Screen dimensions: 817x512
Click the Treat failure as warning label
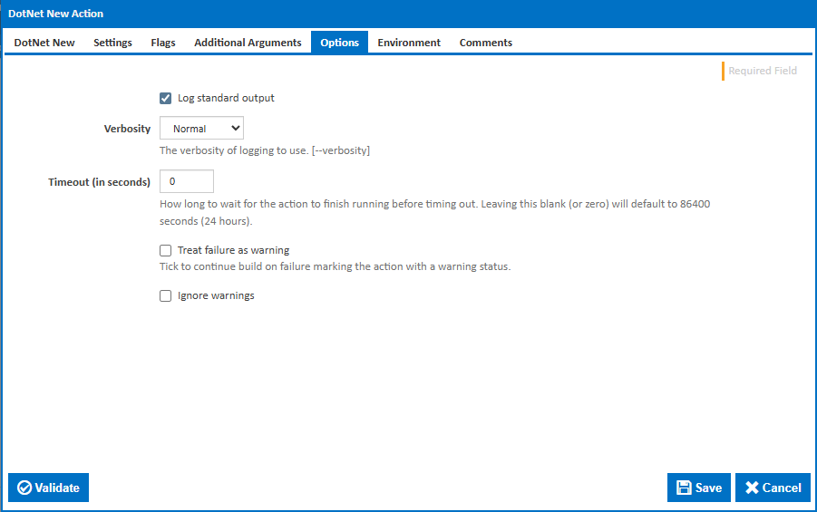click(x=233, y=250)
